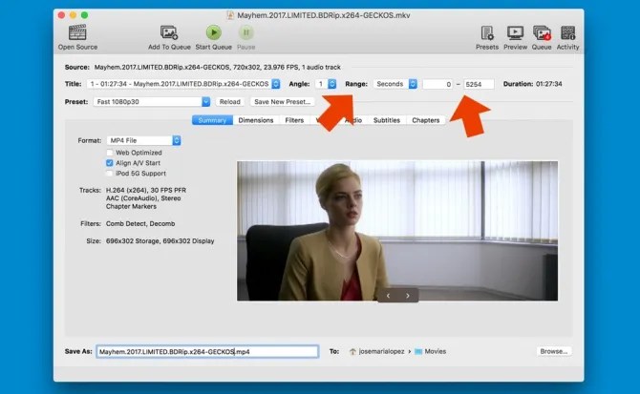Switch to the Summary tab
Viewport: 640px width, 394px height.
[212, 120]
